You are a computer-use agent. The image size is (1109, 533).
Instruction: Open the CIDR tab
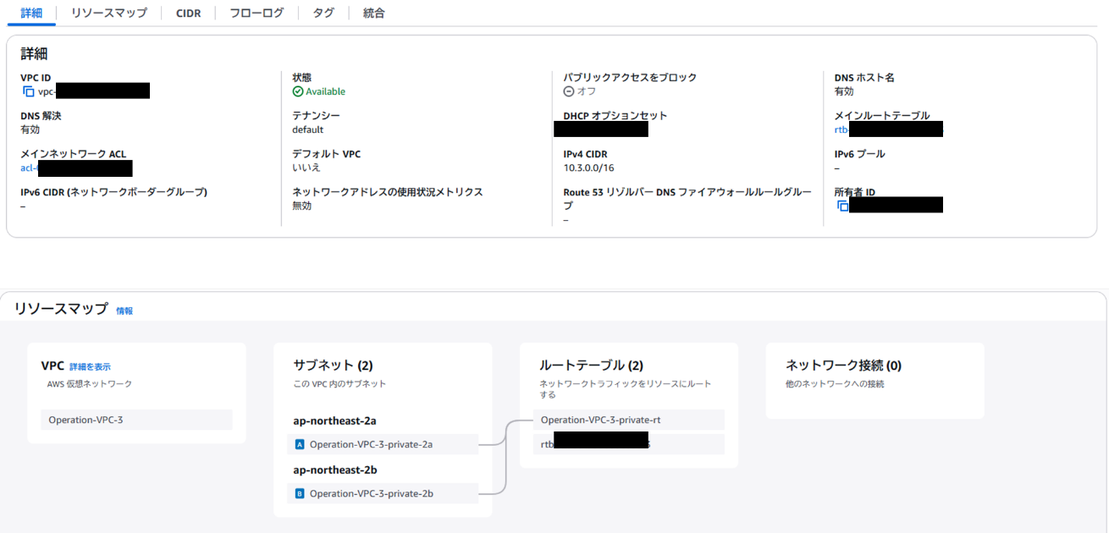(x=188, y=13)
